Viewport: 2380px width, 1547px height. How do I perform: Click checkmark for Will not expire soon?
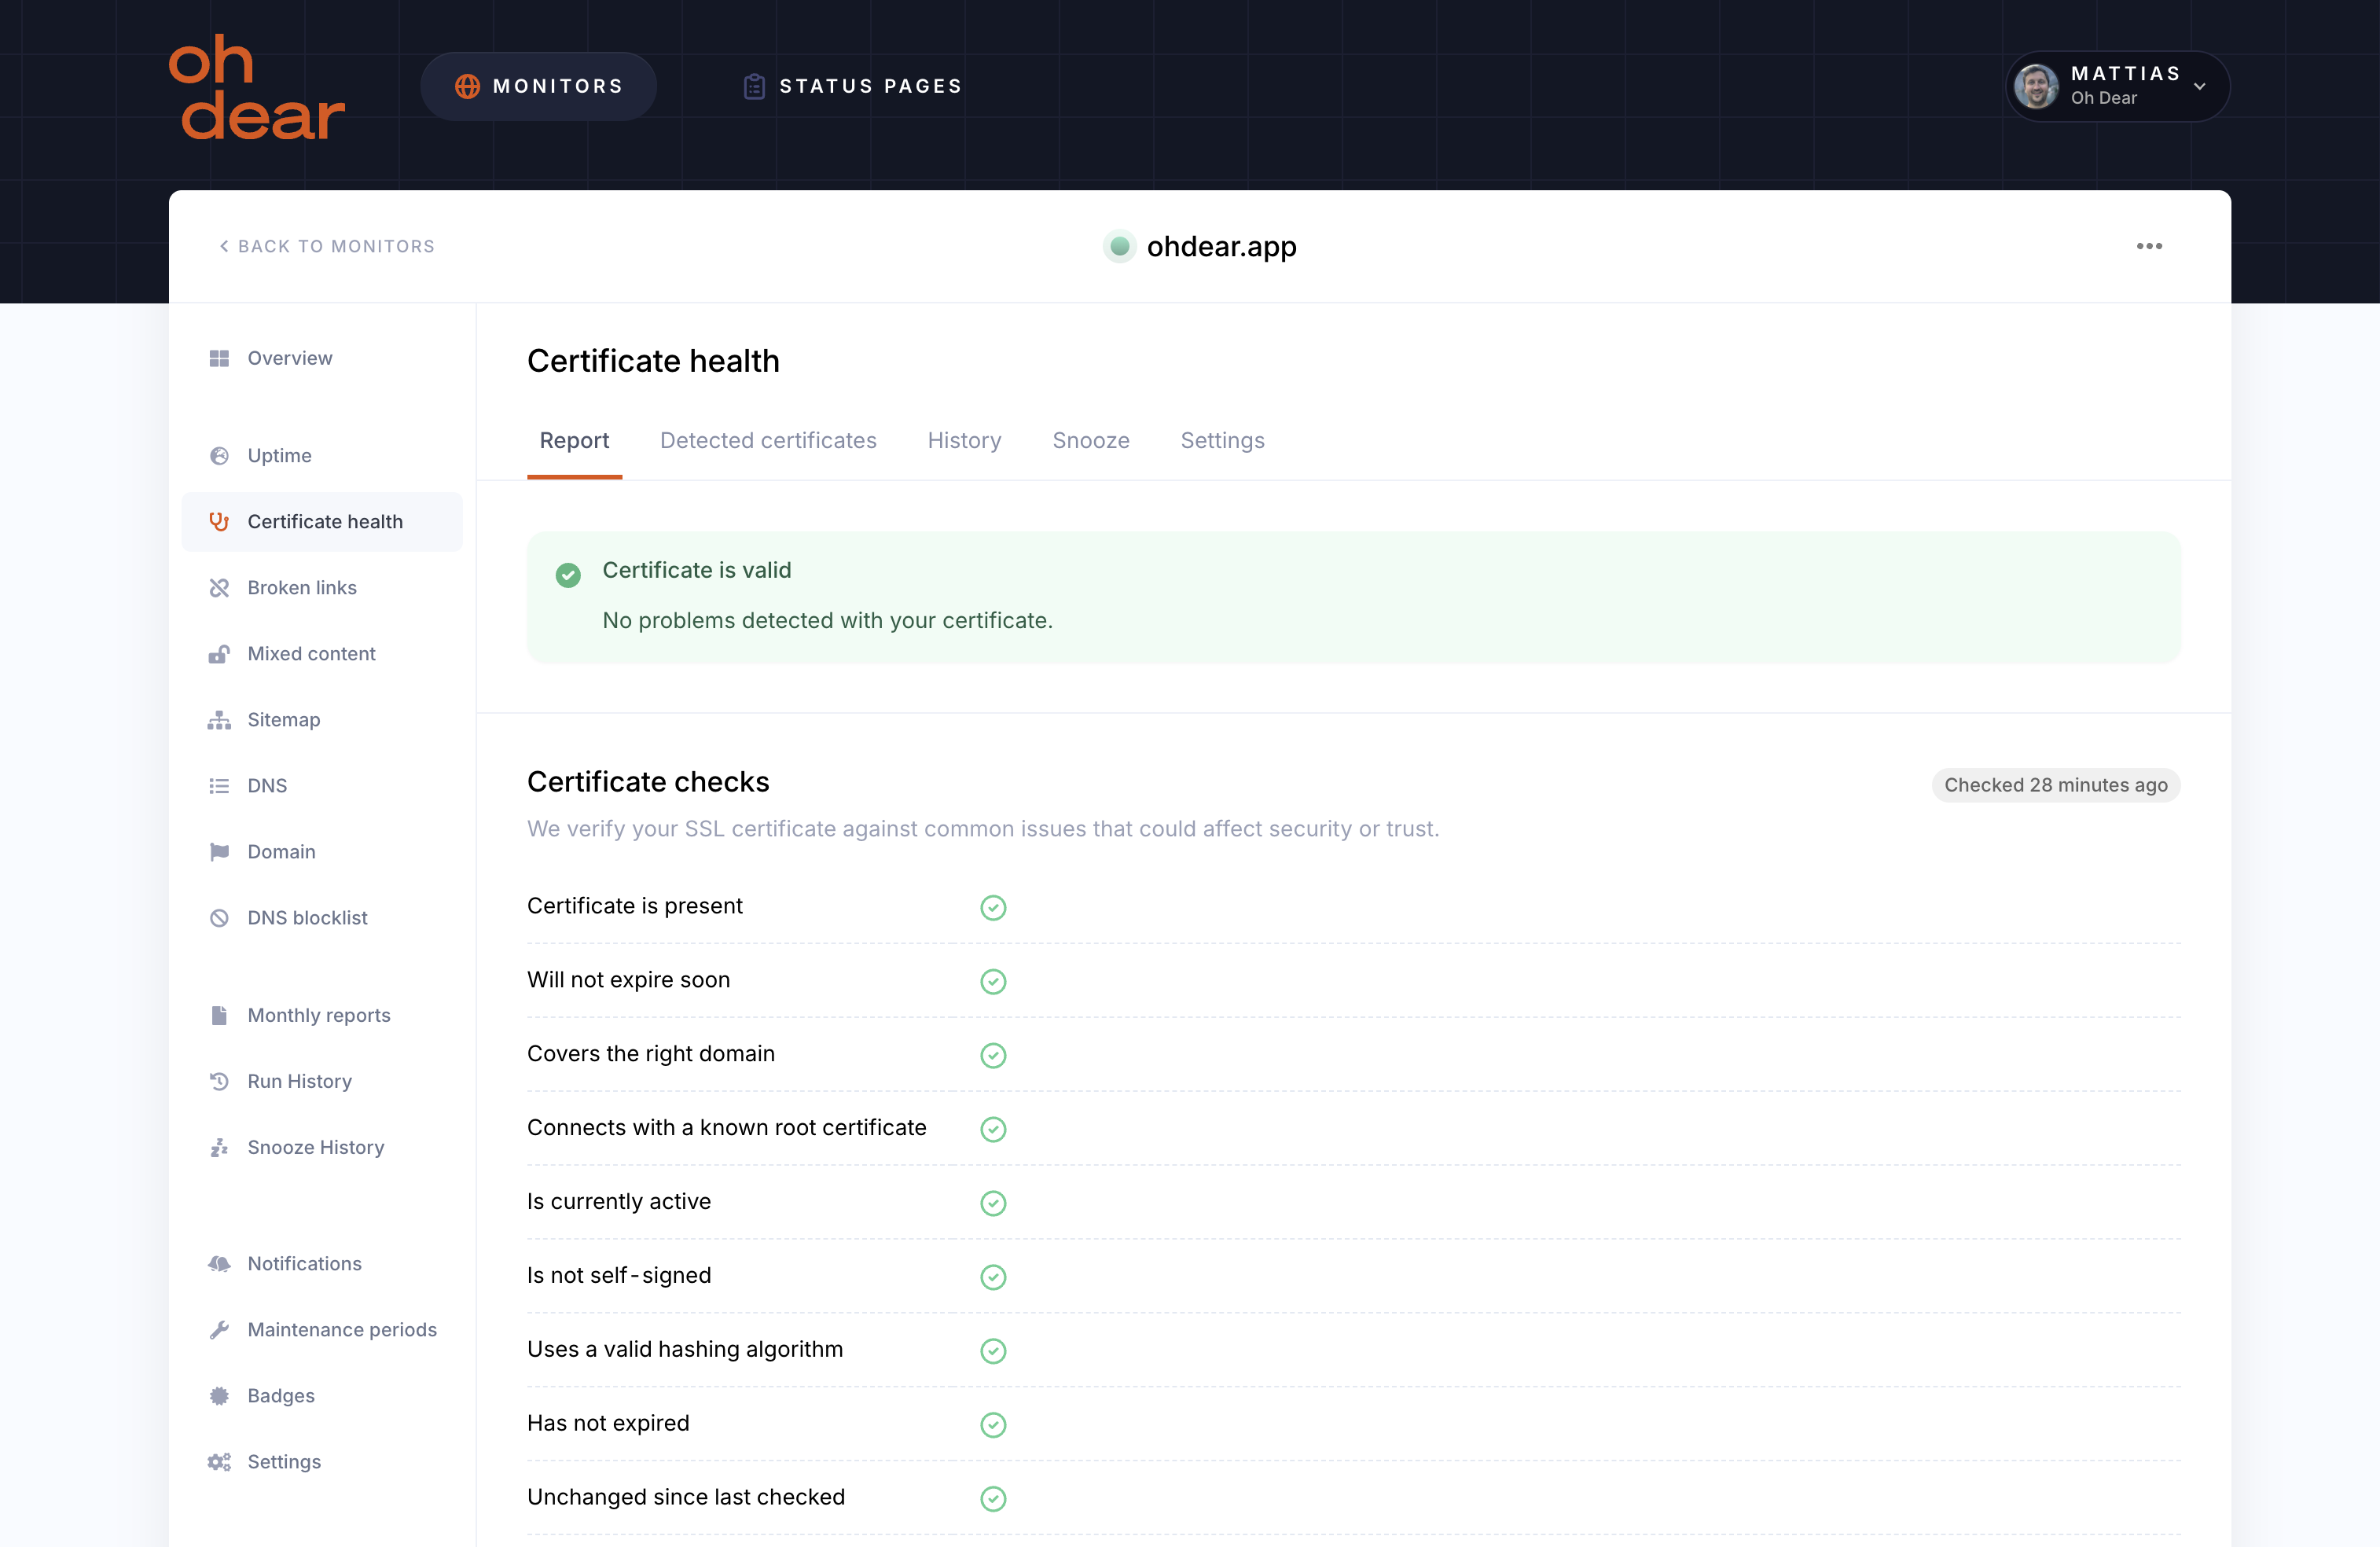coord(993,982)
